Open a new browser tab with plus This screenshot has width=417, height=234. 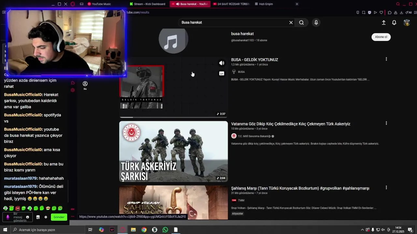[x=297, y=4]
